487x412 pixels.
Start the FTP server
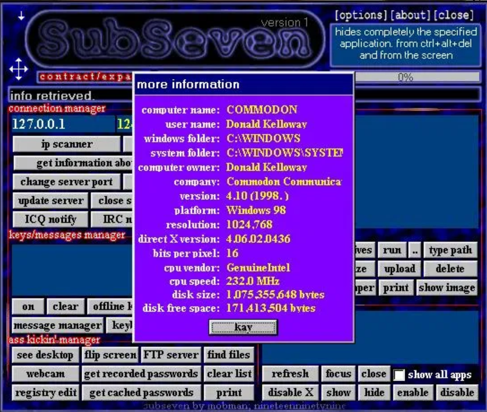[x=171, y=355]
